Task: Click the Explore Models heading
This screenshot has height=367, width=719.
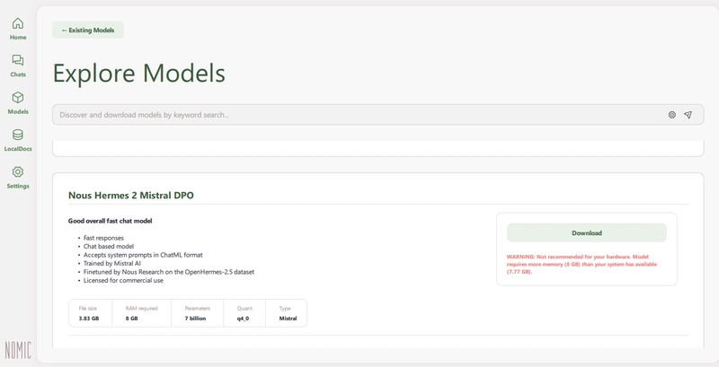Action: pyautogui.click(x=139, y=73)
